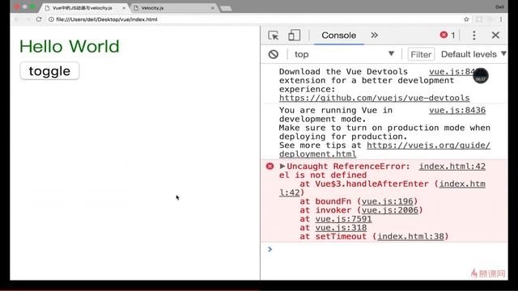Clear the console with the ban icon
The width and height of the screenshot is (518, 291).
click(274, 54)
